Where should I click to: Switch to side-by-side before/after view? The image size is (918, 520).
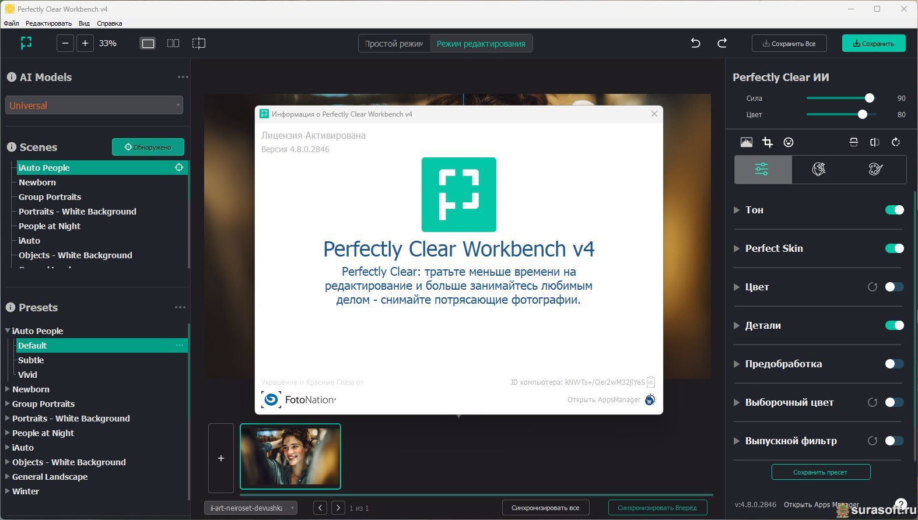[173, 43]
